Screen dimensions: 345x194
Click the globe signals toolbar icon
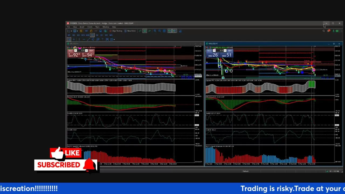coord(105,31)
